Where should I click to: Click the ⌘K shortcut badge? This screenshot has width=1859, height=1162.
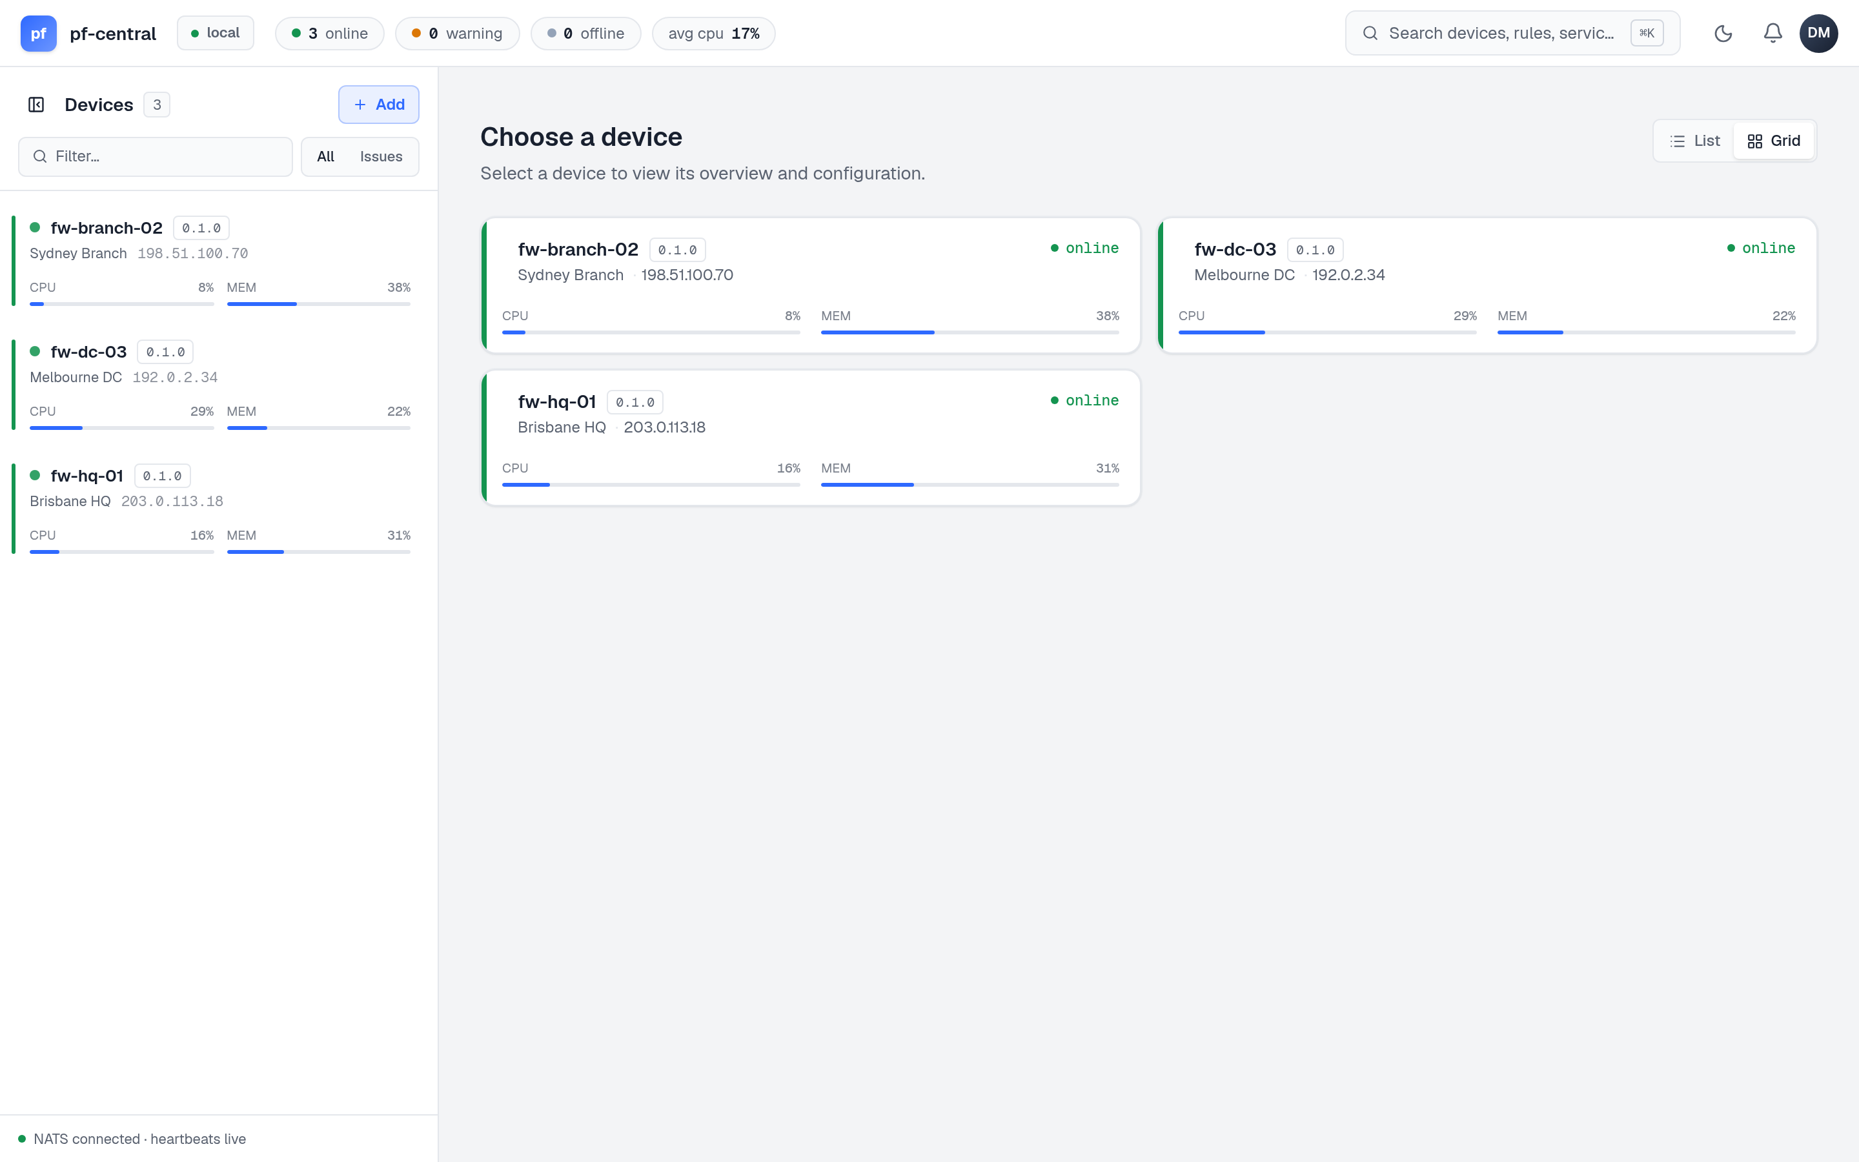click(1646, 33)
